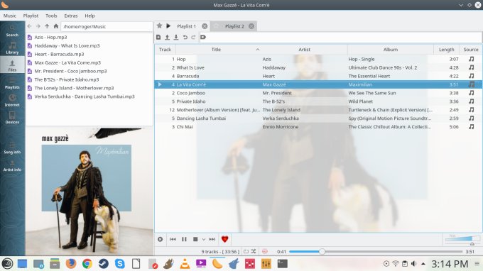Screen dimensions: 483x271
Task: Sort by Length column header
Action: (x=446, y=50)
